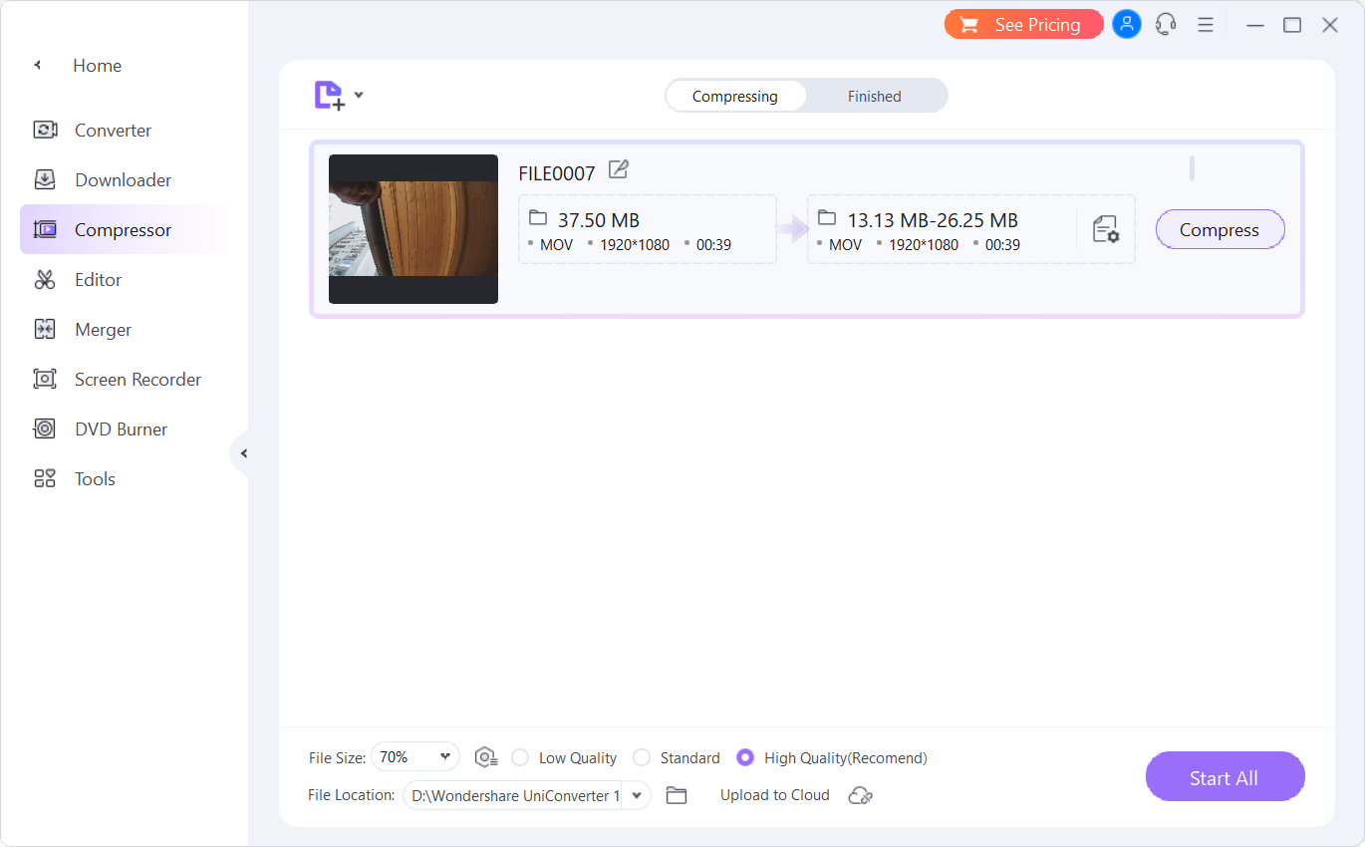Viewport: 1365px width, 847px height.
Task: Click the source folder icon beside 37.50 MB
Action: (x=538, y=218)
